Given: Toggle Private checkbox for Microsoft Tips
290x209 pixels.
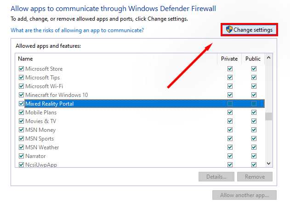Looking at the screenshot, I should [230, 78].
